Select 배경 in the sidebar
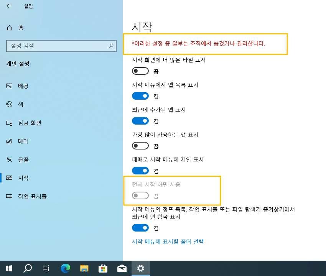The image size is (326, 276). click(x=23, y=86)
